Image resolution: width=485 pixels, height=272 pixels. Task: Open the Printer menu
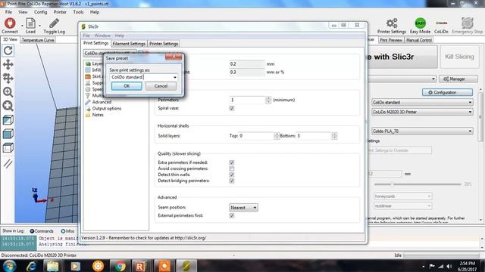pos(60,12)
